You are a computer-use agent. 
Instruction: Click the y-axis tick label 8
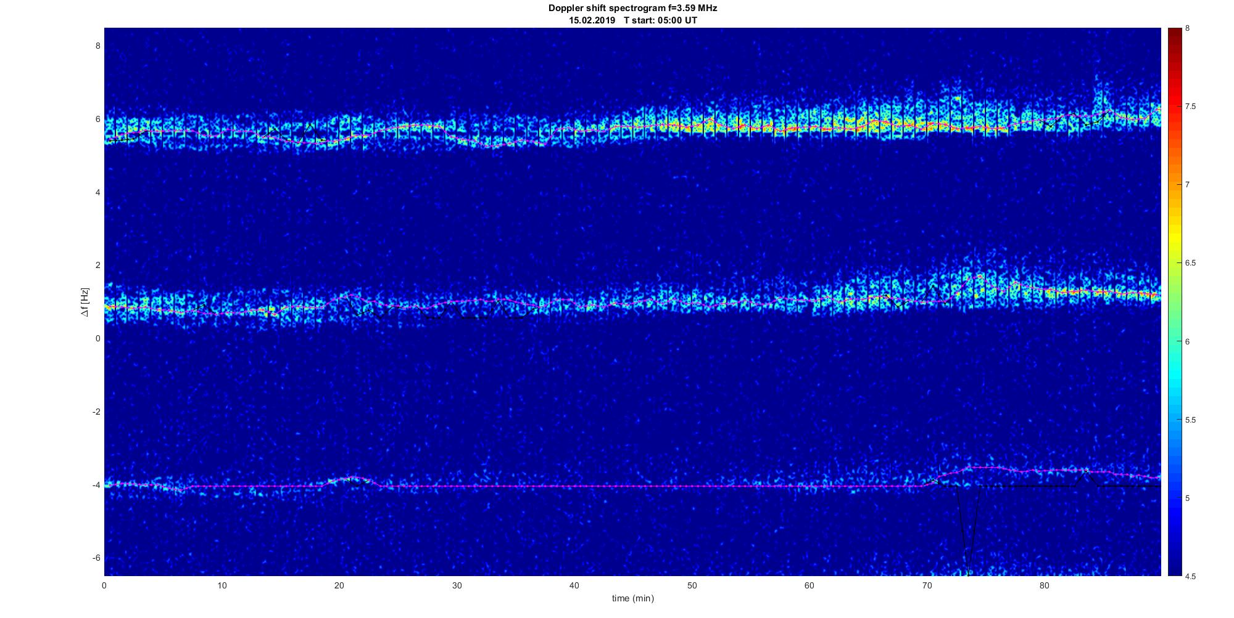(97, 46)
